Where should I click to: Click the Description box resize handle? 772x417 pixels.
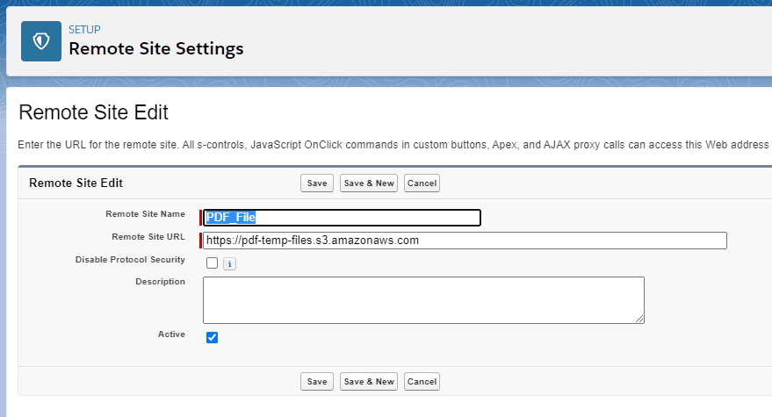point(639,319)
